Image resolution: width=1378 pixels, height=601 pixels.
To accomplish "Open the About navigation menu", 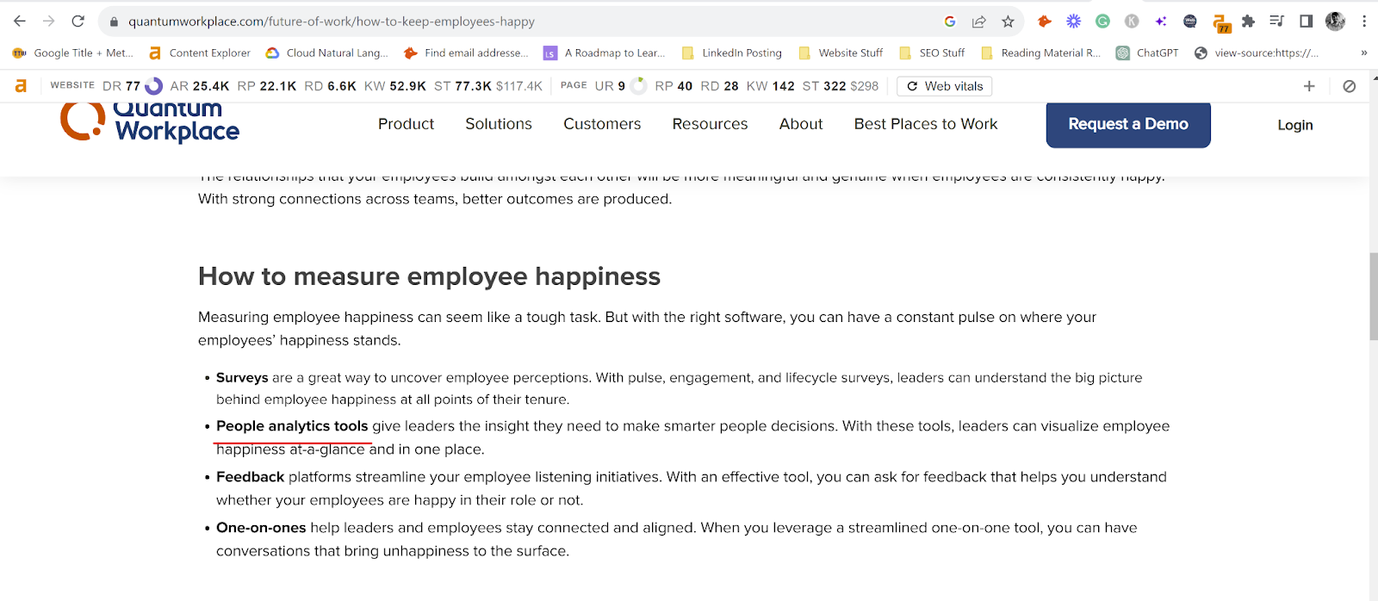I will 801,124.
